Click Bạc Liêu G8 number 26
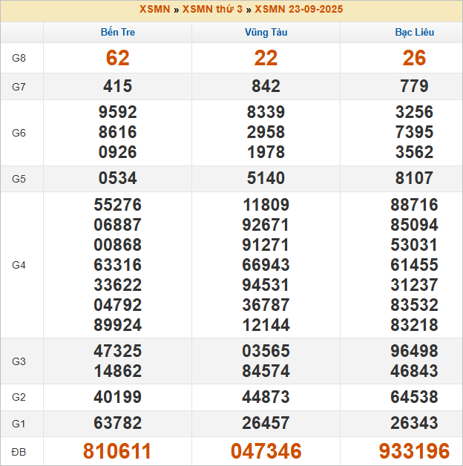This screenshot has height=466, width=463. coord(414,58)
